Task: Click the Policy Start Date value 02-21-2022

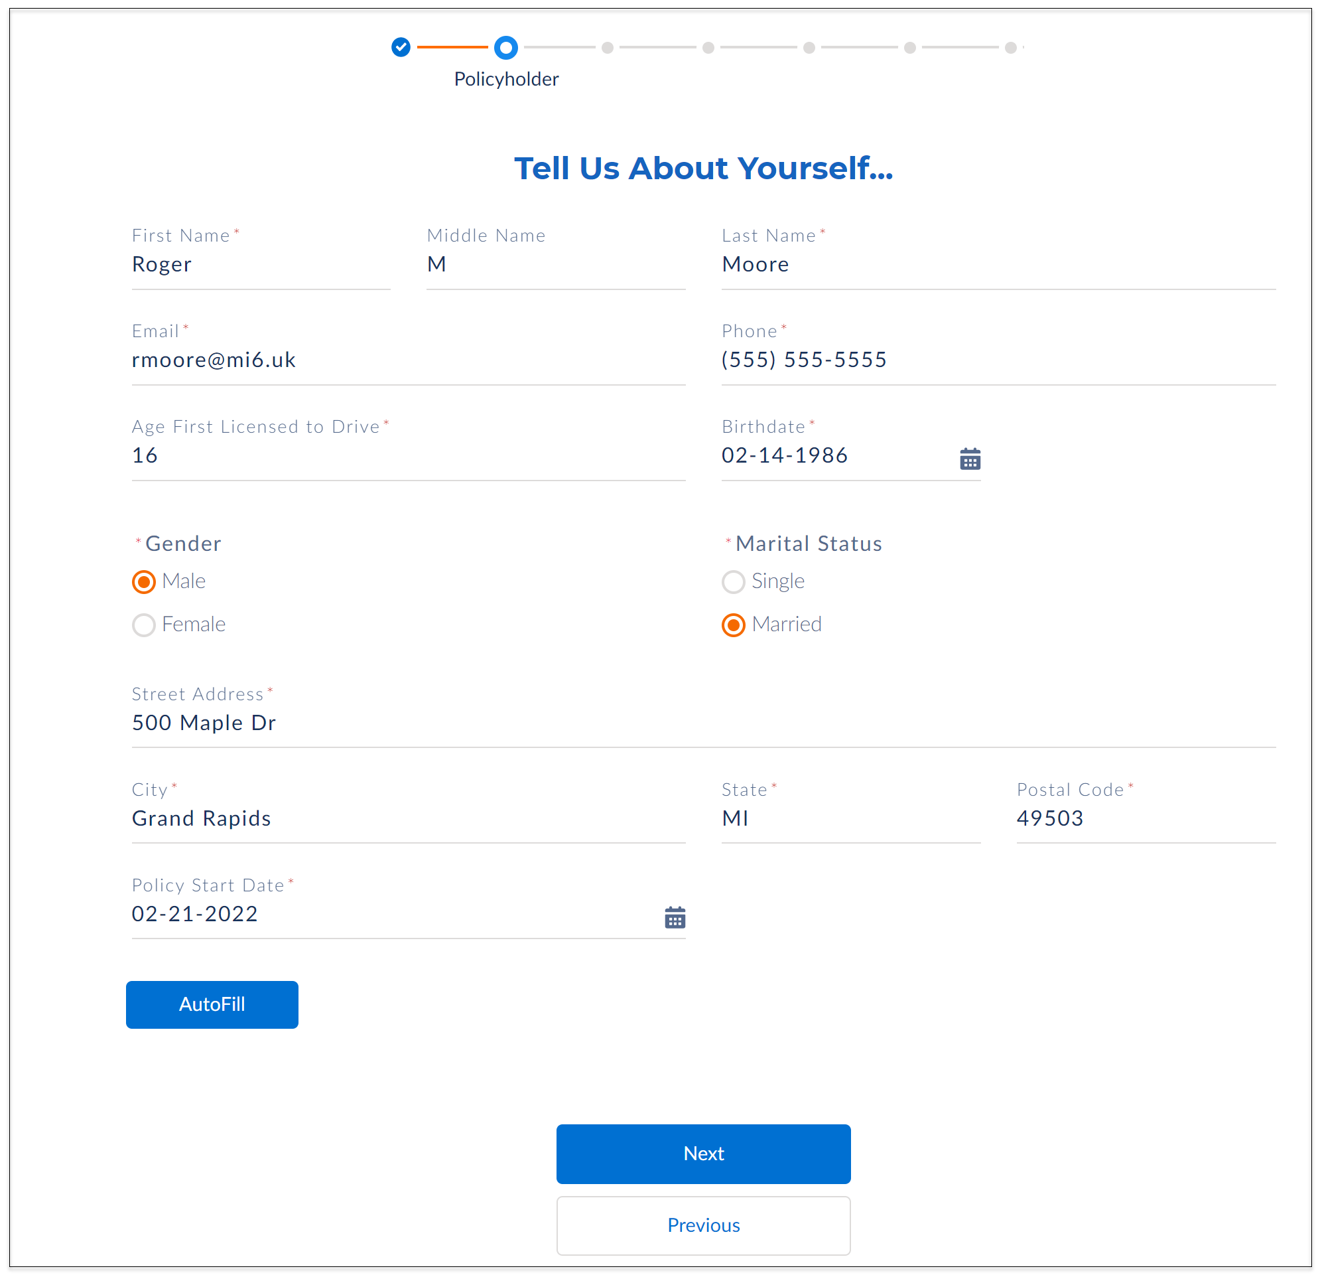Action: 194,914
